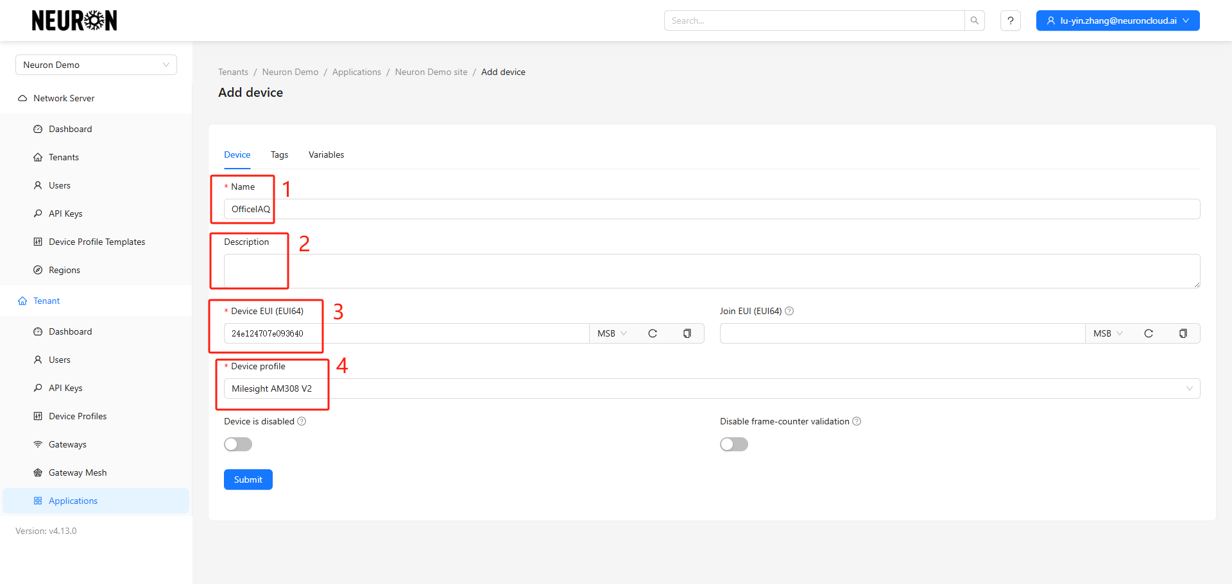Viewport: 1232px width, 584px height.
Task: Open Gateways page
Action: click(x=96, y=444)
